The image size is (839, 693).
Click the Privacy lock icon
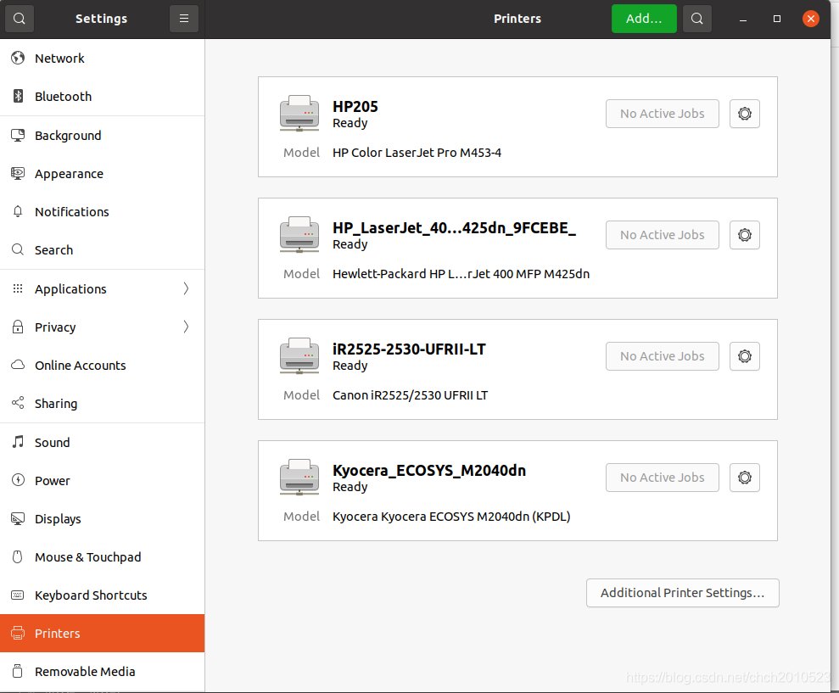tap(18, 327)
